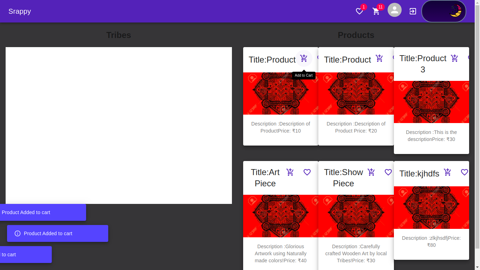The height and width of the screenshot is (270, 480).
Task: Wishlist kjhdfs with heart icon
Action: pos(465,172)
